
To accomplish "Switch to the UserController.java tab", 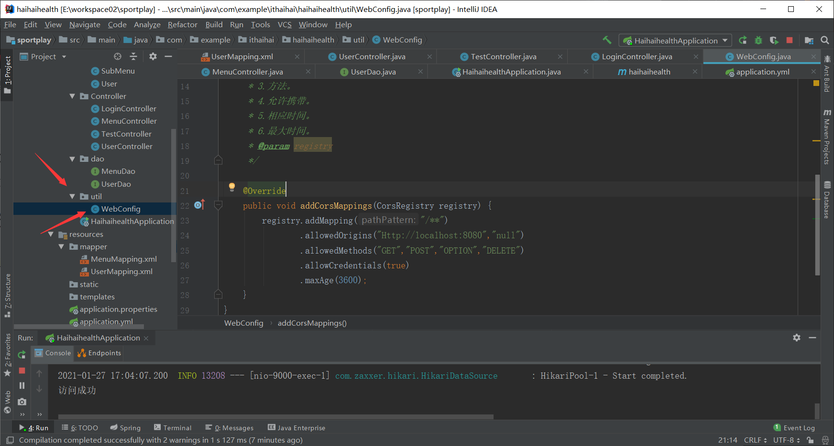I will [x=372, y=56].
